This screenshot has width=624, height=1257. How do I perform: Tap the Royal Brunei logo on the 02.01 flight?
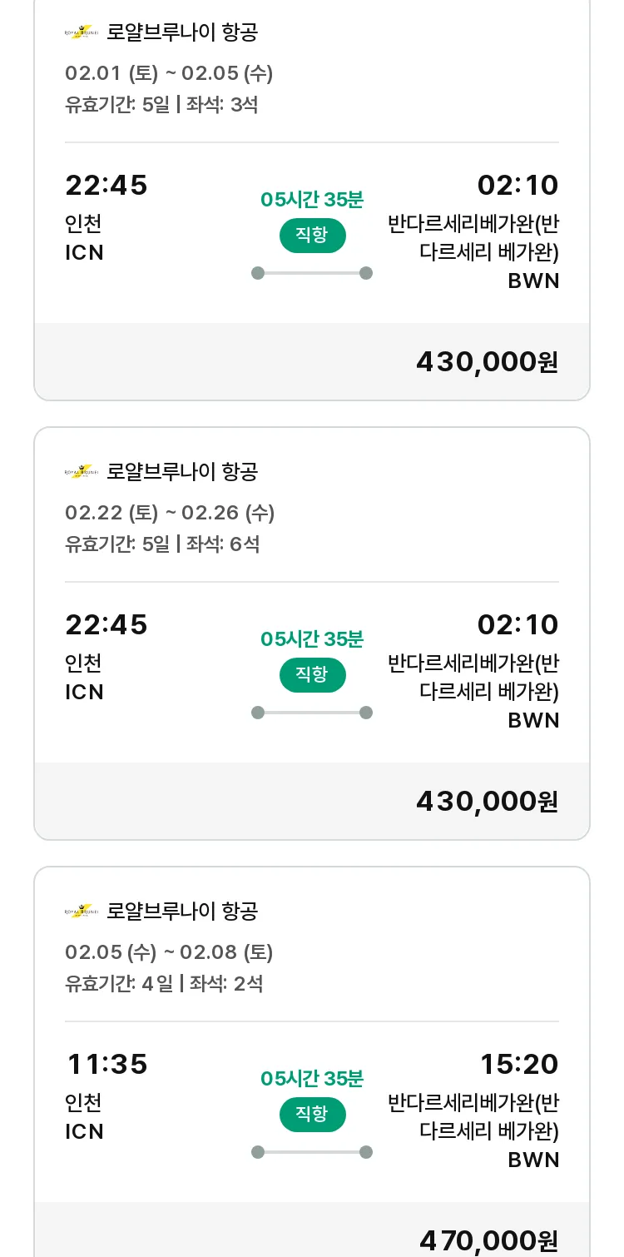[81, 32]
